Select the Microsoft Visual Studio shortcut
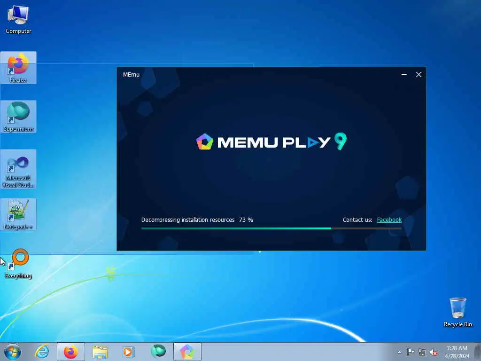The width and height of the screenshot is (481, 361). pos(18,169)
